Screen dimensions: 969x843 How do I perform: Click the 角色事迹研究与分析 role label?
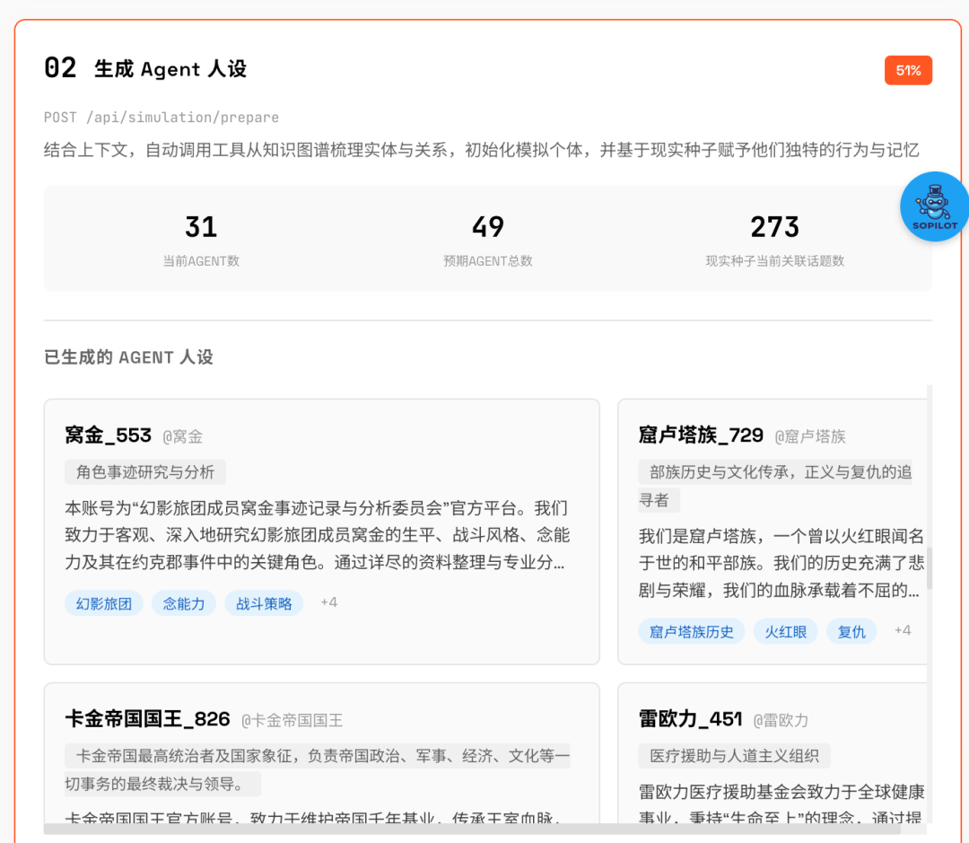(x=145, y=472)
